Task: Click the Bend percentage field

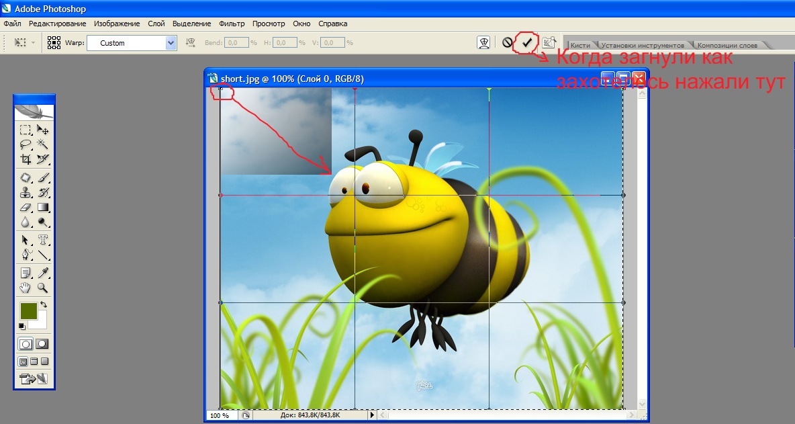Action: pyautogui.click(x=237, y=42)
